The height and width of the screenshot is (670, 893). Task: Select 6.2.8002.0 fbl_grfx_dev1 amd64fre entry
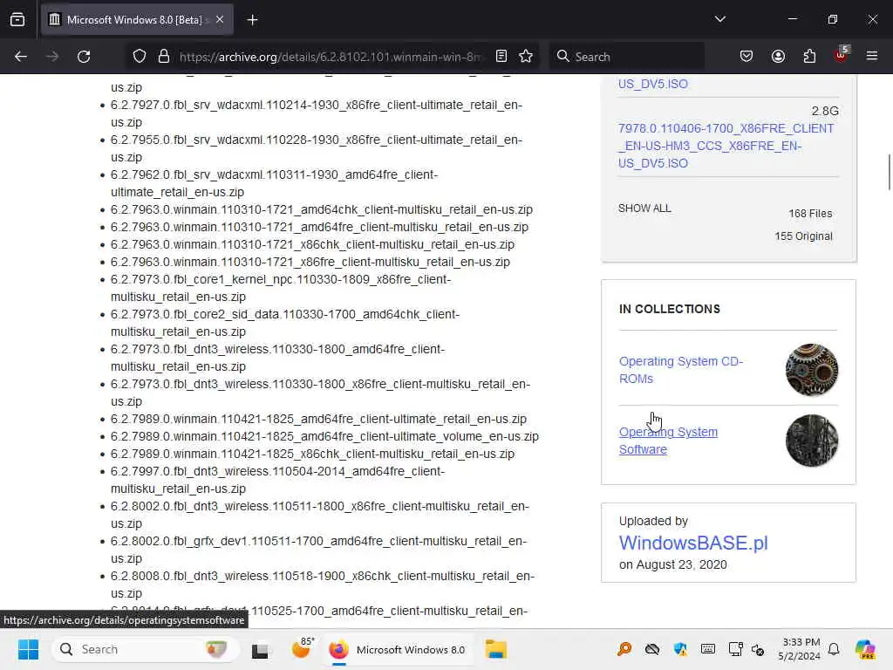[x=318, y=550]
